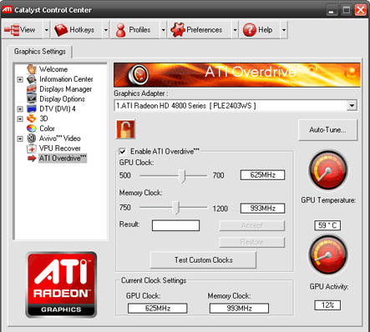The width and height of the screenshot is (370, 332).
Task: Click the Memory Clock 993MHz slider value box
Action: click(262, 209)
